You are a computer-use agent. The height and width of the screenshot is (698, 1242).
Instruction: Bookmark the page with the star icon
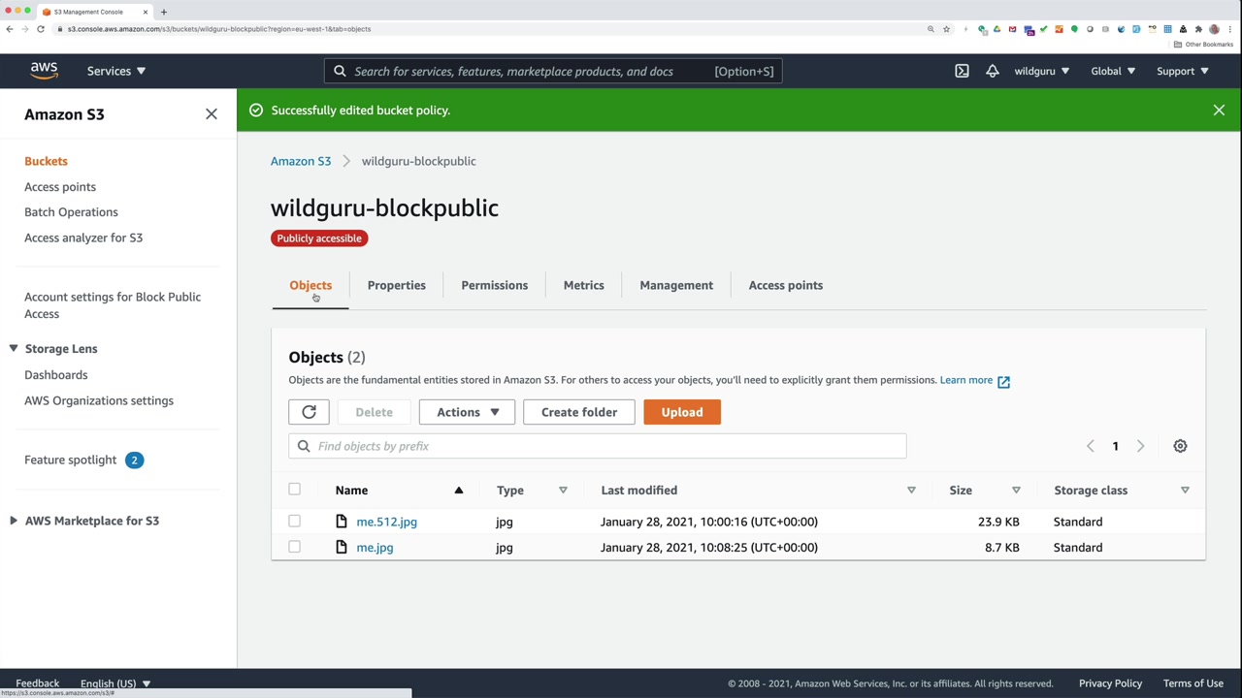click(x=946, y=29)
